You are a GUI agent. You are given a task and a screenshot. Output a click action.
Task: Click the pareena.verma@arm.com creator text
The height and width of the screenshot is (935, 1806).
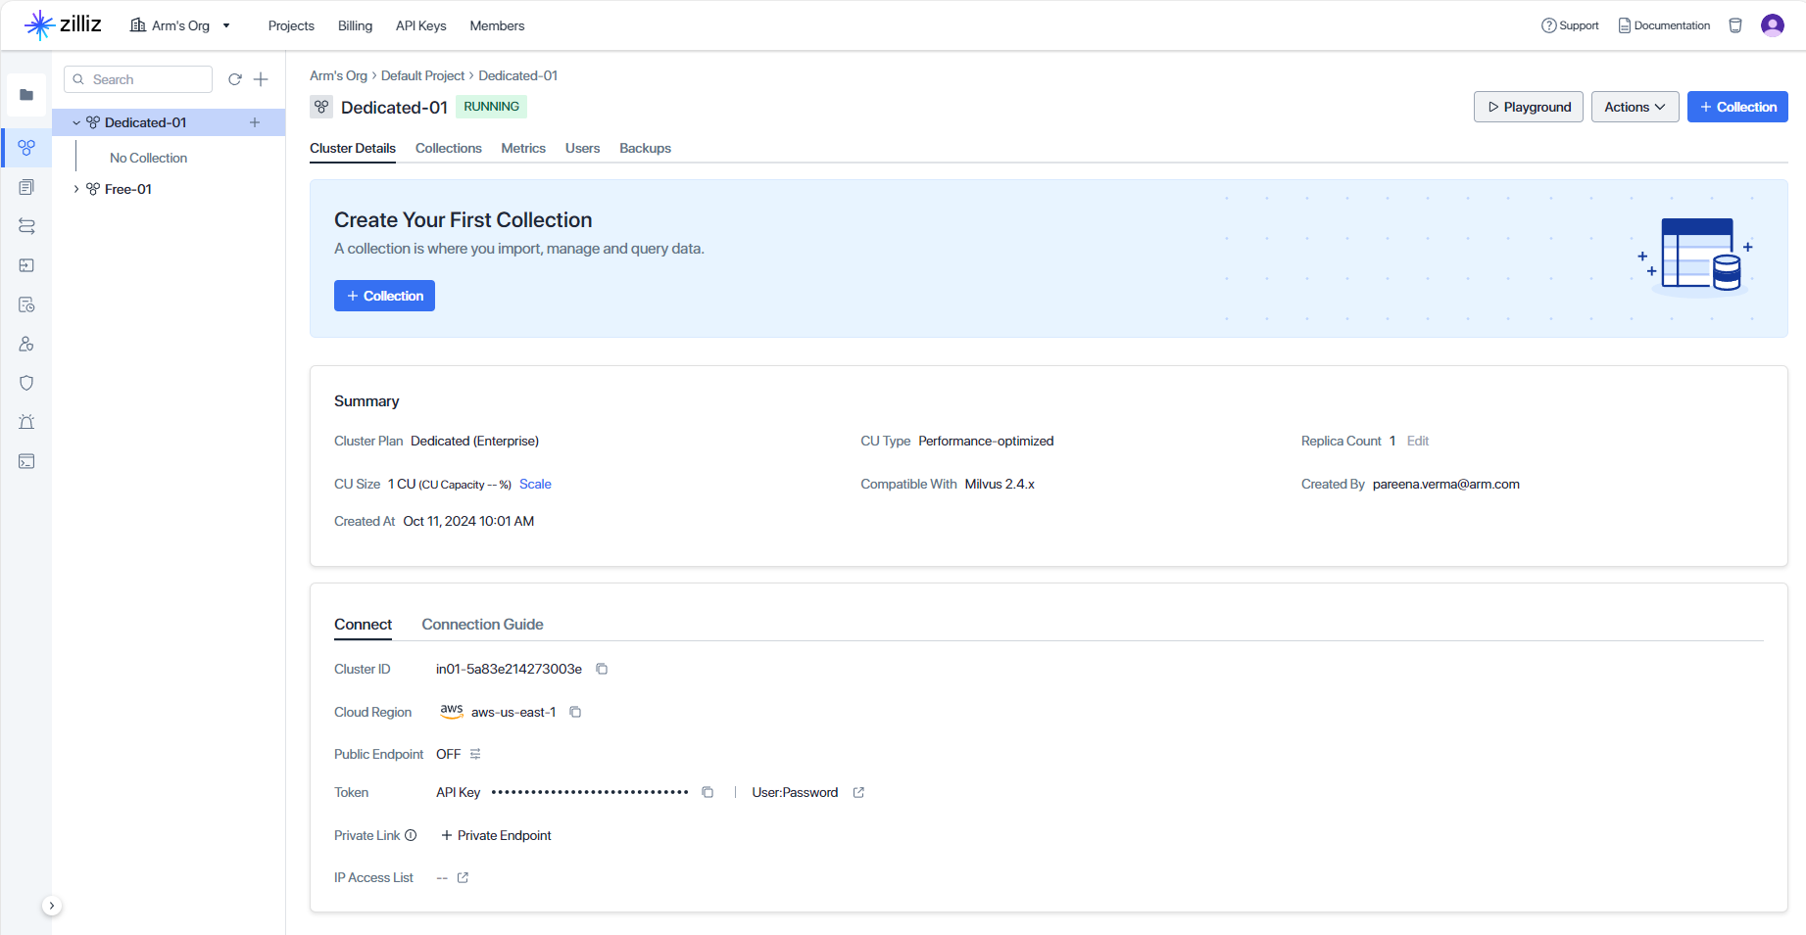1445,484
